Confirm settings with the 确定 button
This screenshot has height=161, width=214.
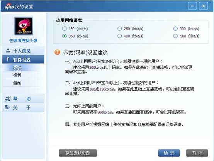tap(169, 153)
